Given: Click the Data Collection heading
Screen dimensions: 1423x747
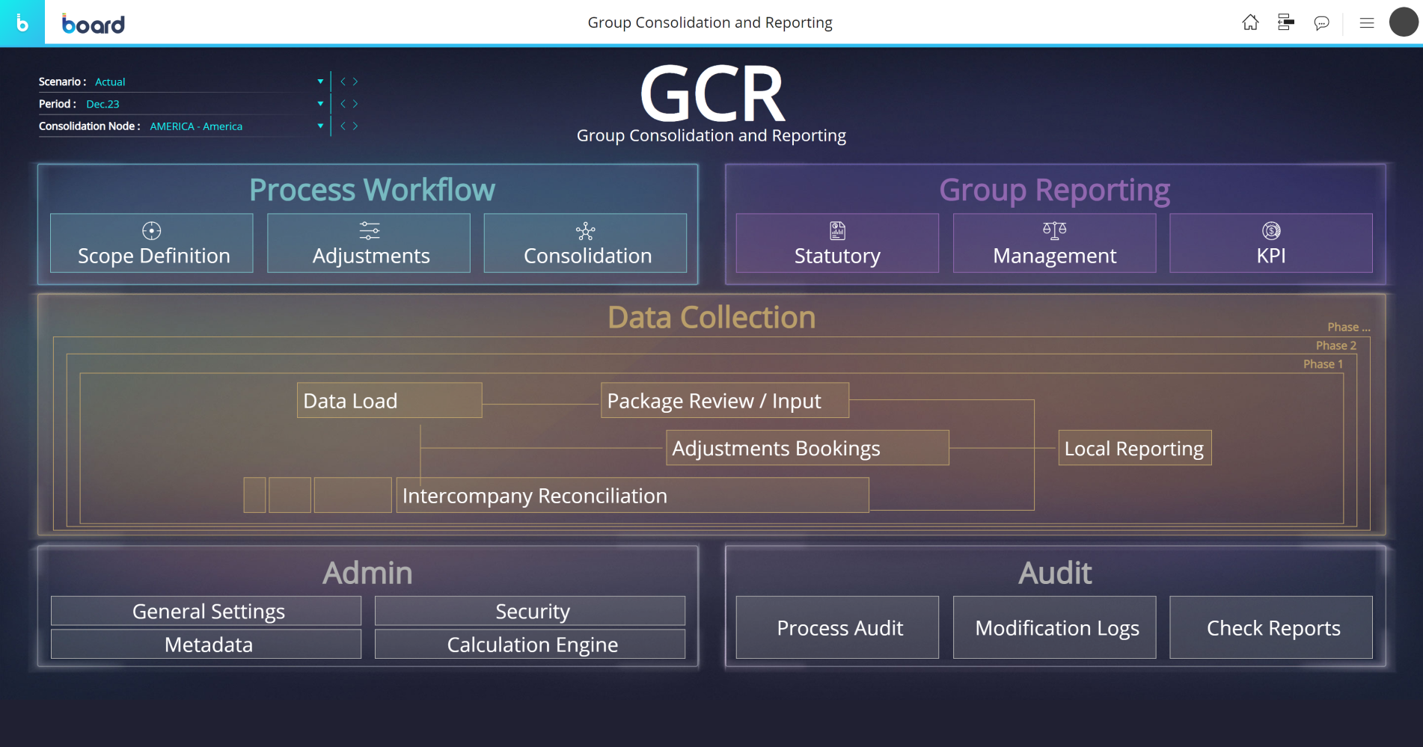Looking at the screenshot, I should click(x=711, y=318).
